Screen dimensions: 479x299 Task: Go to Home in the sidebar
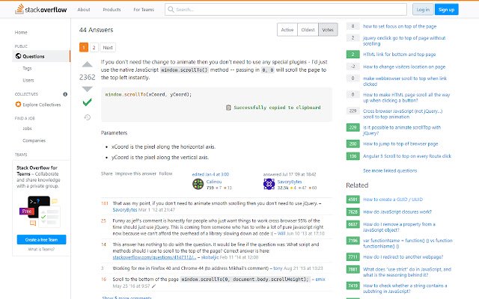21,32
